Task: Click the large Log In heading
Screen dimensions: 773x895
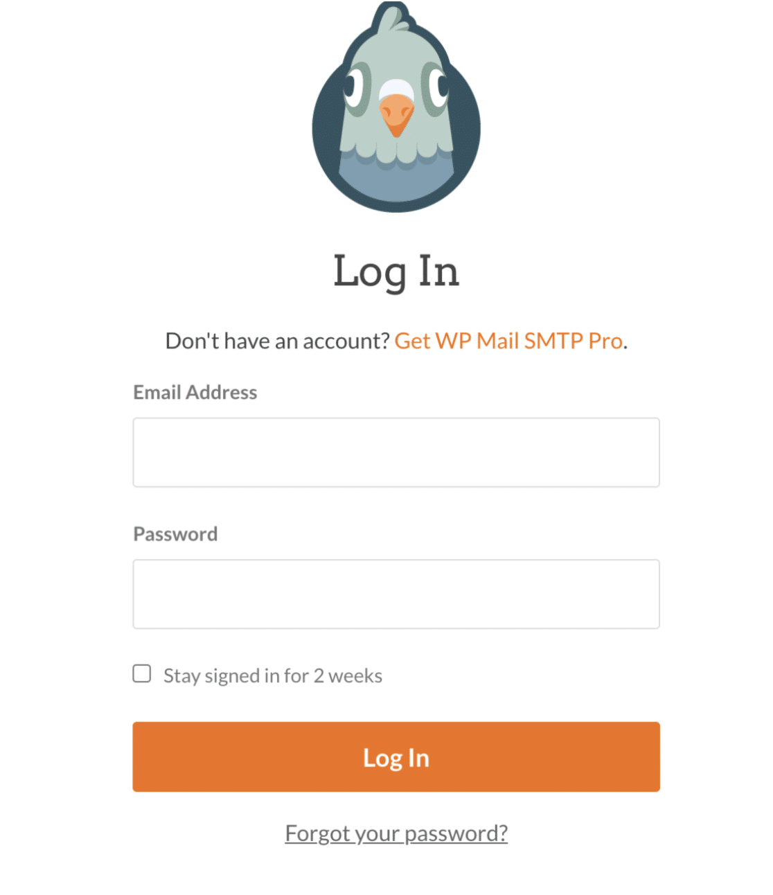Action: [x=396, y=272]
